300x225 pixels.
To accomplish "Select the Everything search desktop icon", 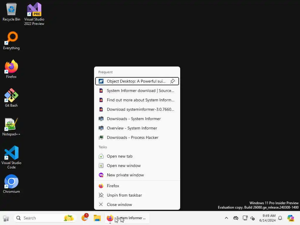I will [x=11, y=40].
